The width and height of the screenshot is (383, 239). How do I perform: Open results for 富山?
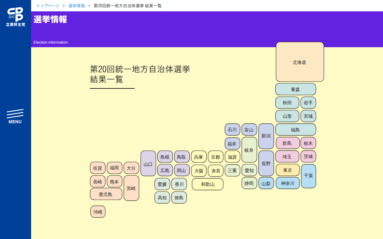pyautogui.click(x=249, y=130)
